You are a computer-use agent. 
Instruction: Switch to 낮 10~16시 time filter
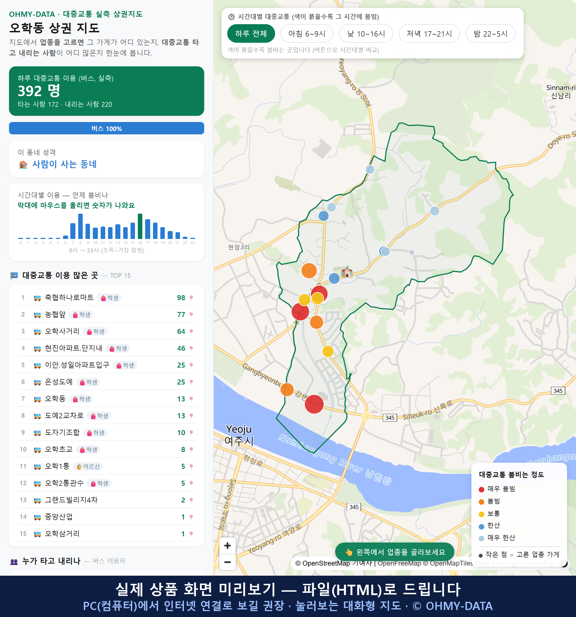click(x=366, y=33)
